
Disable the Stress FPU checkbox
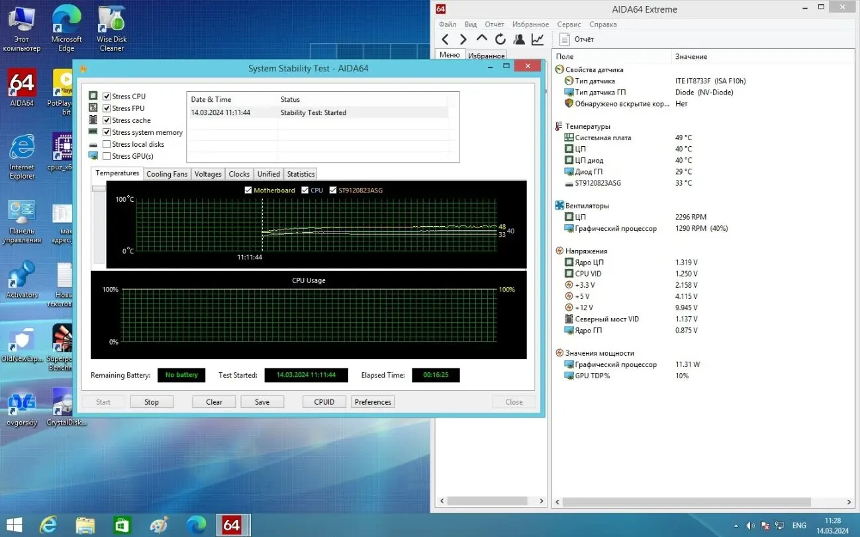106,108
